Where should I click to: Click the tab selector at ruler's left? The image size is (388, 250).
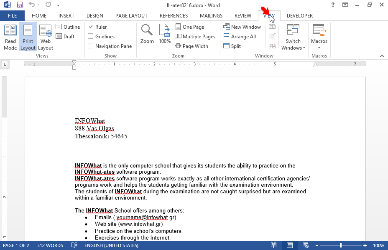coord(5,65)
